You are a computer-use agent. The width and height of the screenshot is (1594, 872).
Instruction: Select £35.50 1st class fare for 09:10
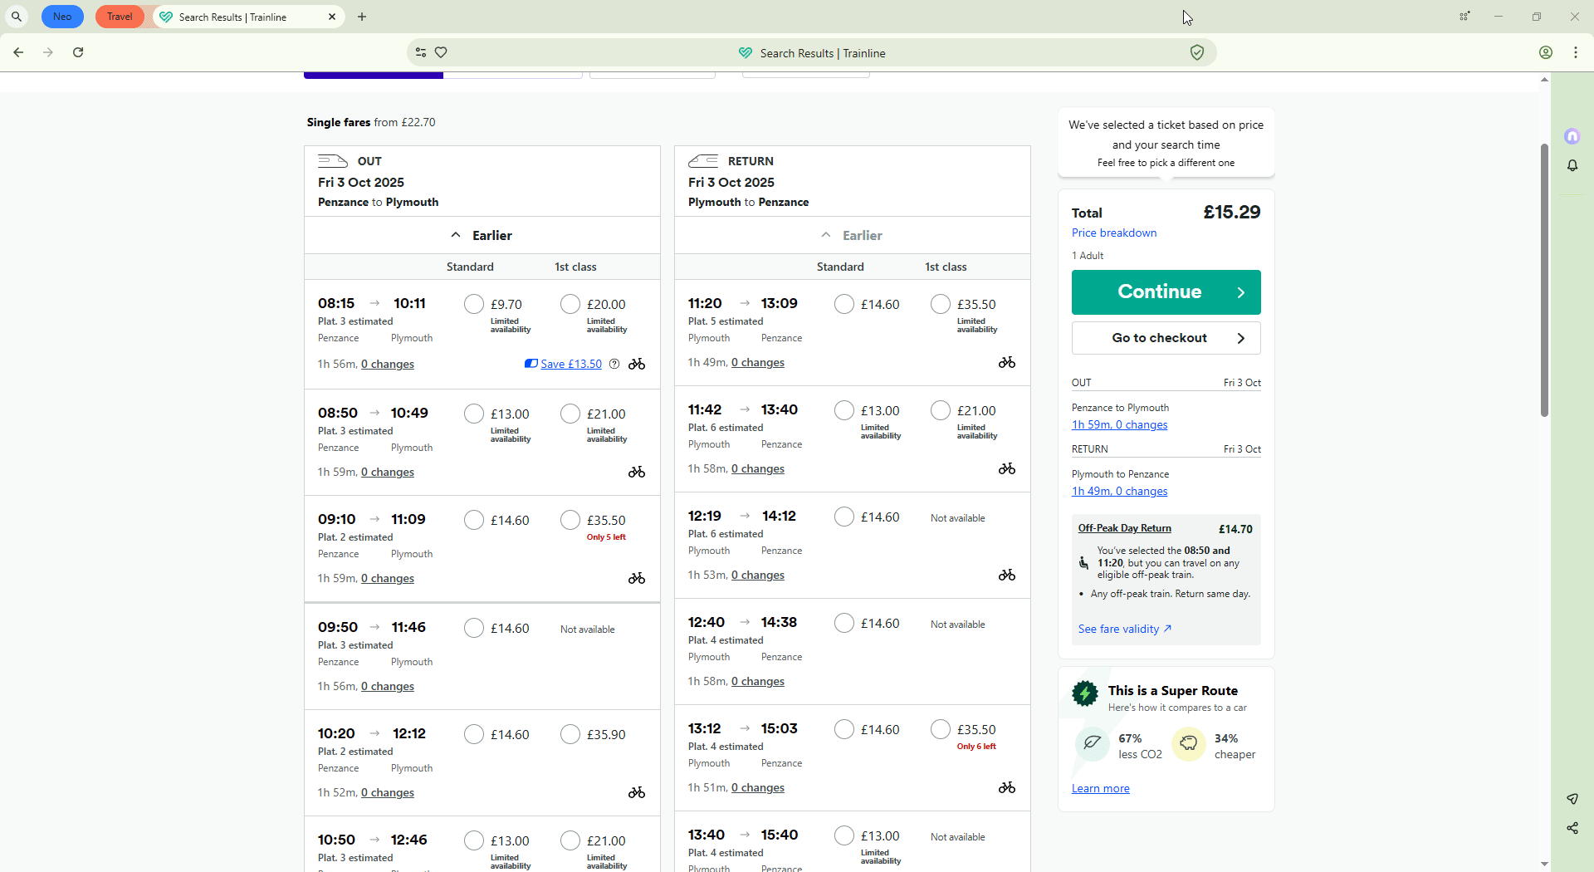click(x=570, y=520)
